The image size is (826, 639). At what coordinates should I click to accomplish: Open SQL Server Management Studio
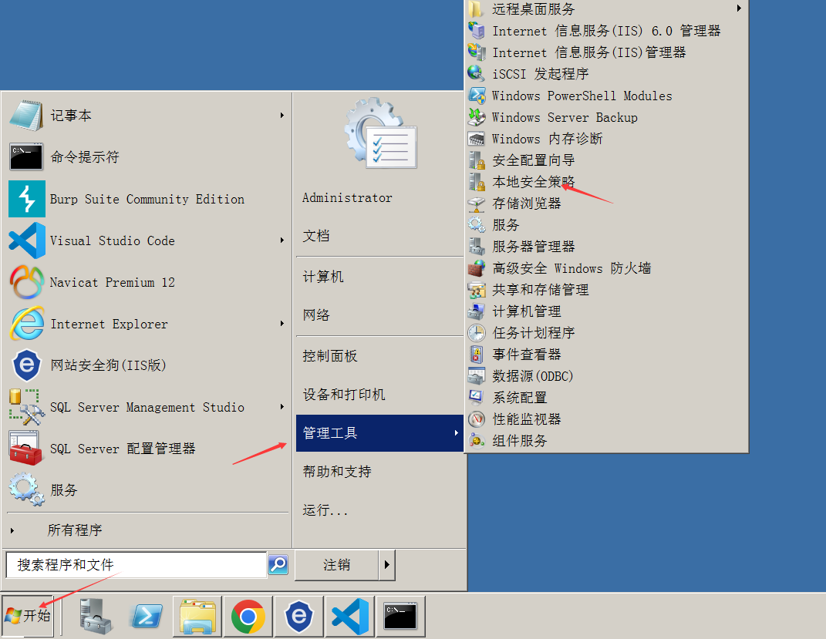point(147,407)
